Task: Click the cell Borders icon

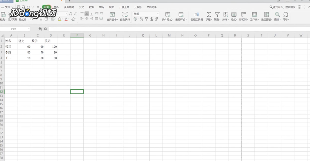Action: (46, 19)
